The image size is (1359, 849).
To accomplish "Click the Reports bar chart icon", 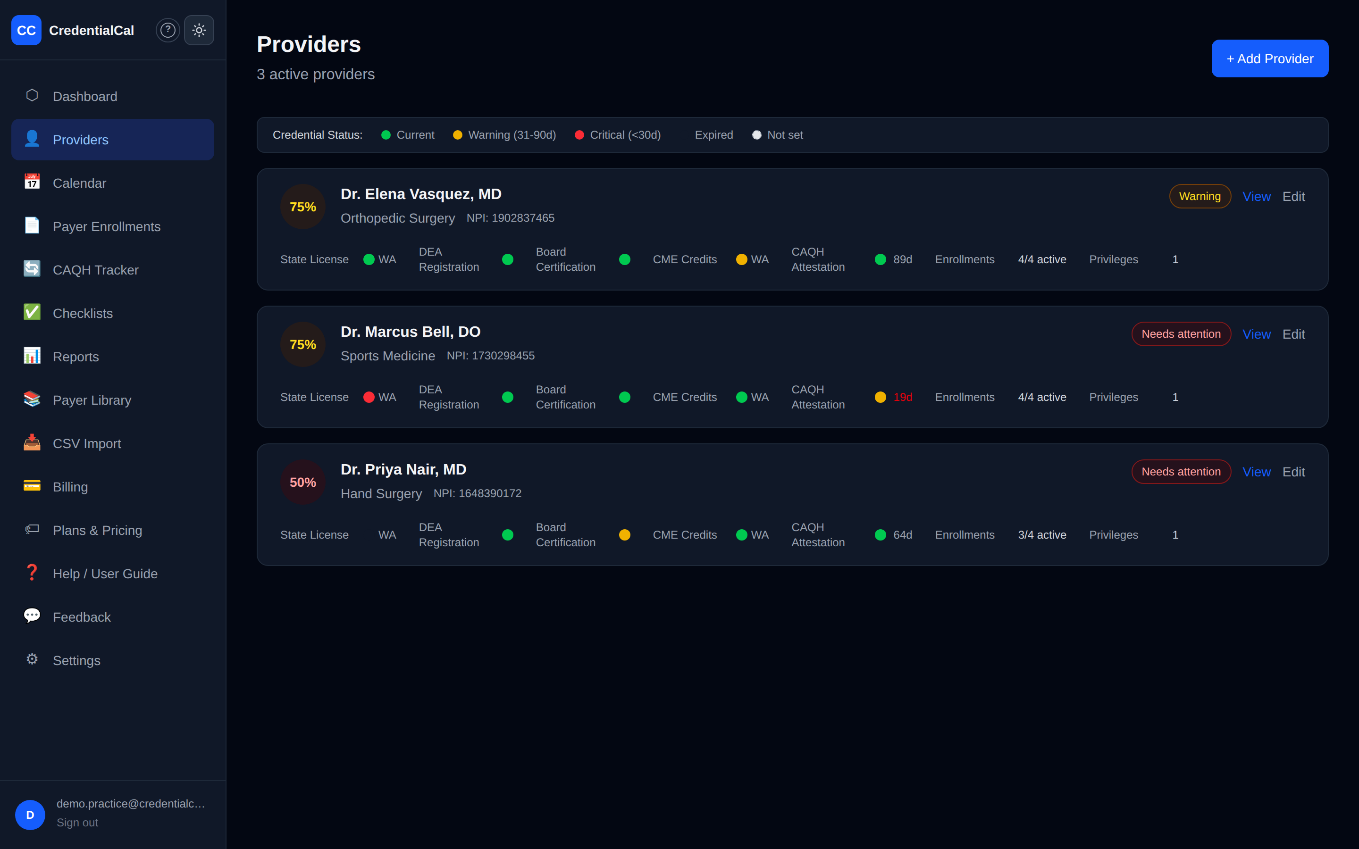I will [x=32, y=356].
